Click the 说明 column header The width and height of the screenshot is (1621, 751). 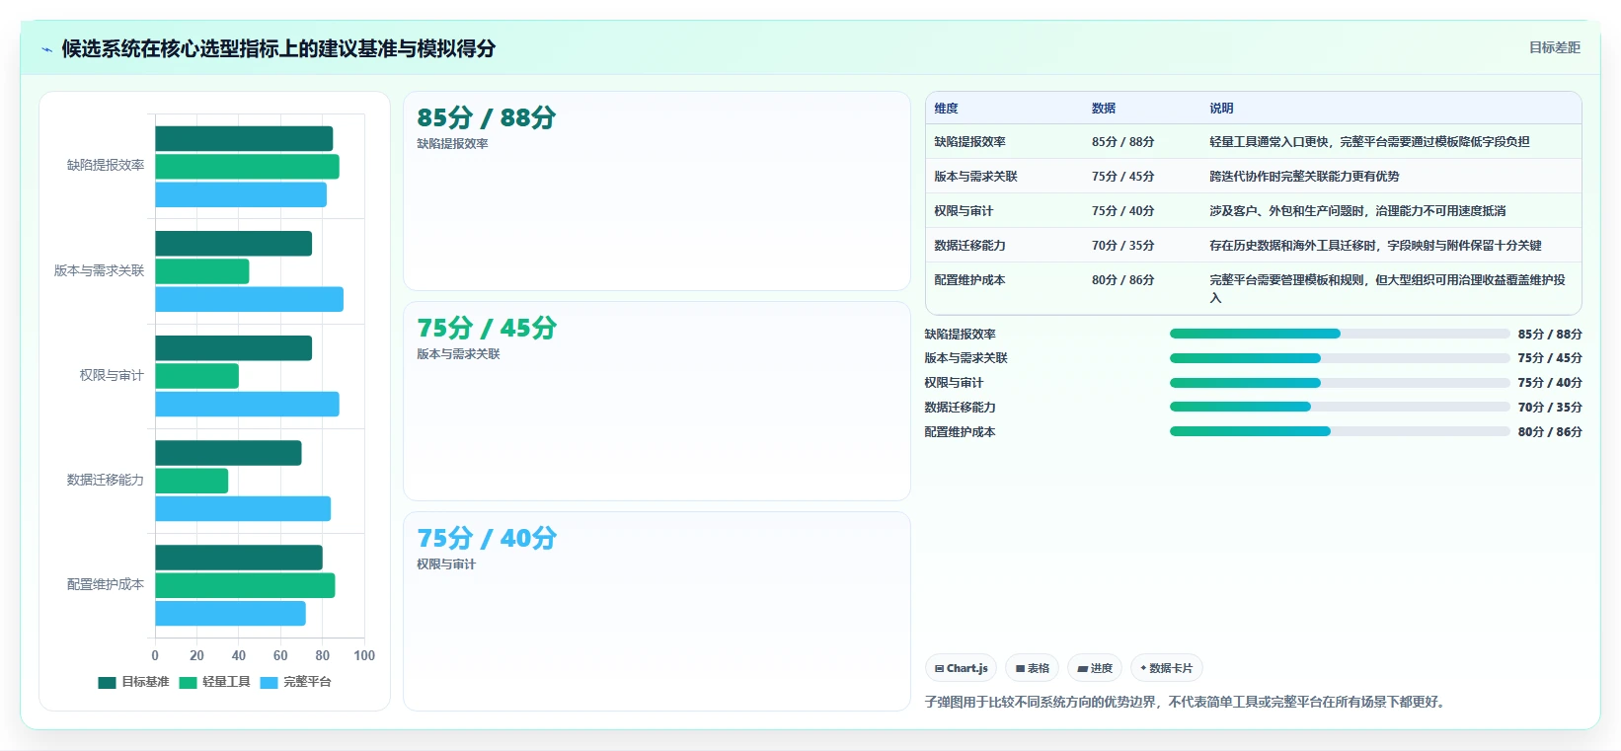1221,109
